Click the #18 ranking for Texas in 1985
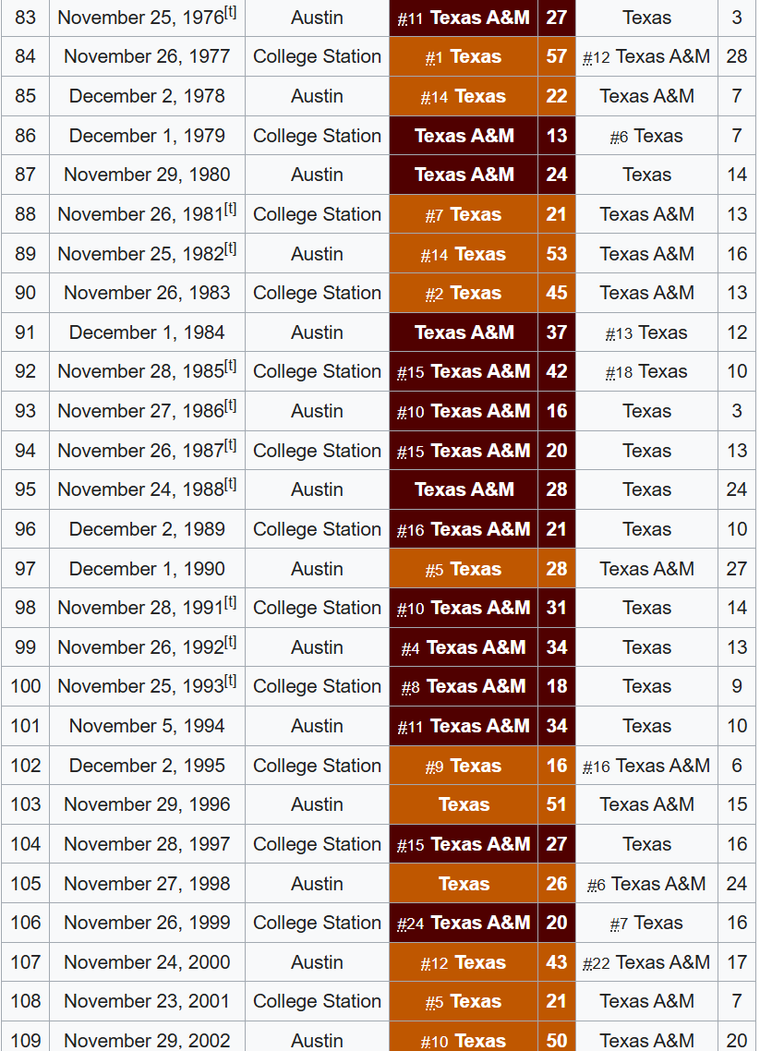 point(620,373)
